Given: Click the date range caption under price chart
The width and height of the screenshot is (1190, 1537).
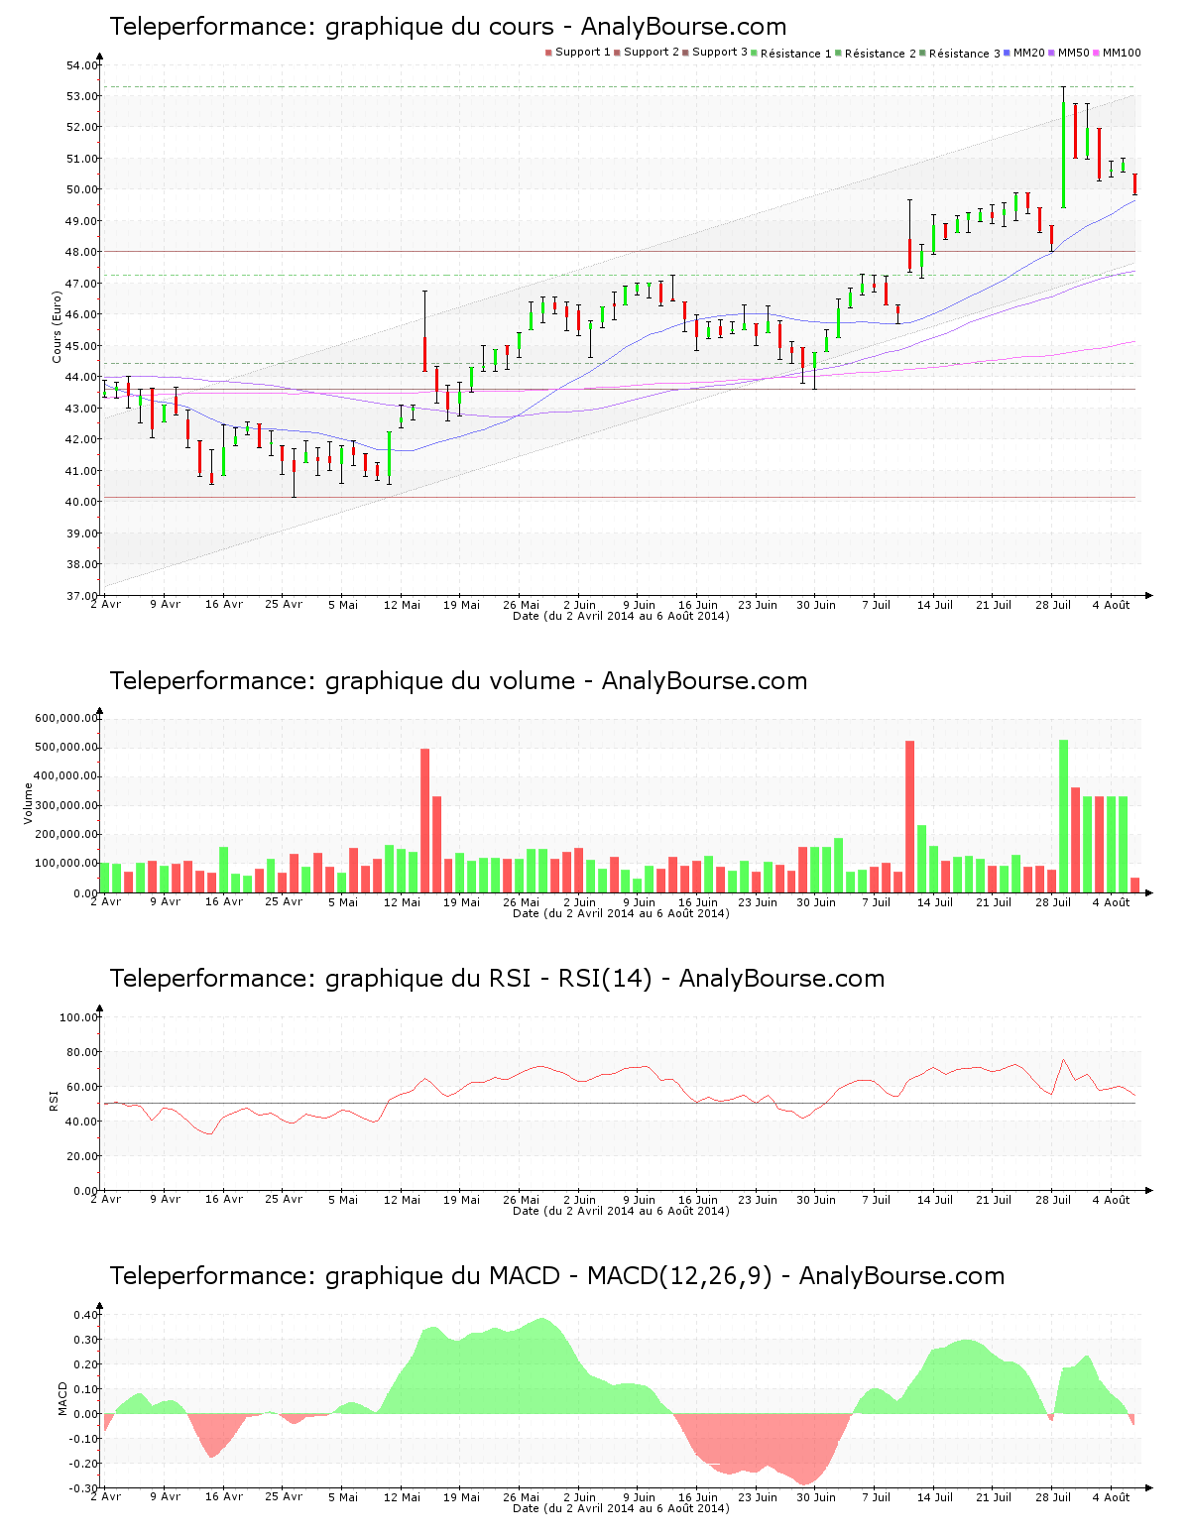Looking at the screenshot, I should (x=621, y=616).
